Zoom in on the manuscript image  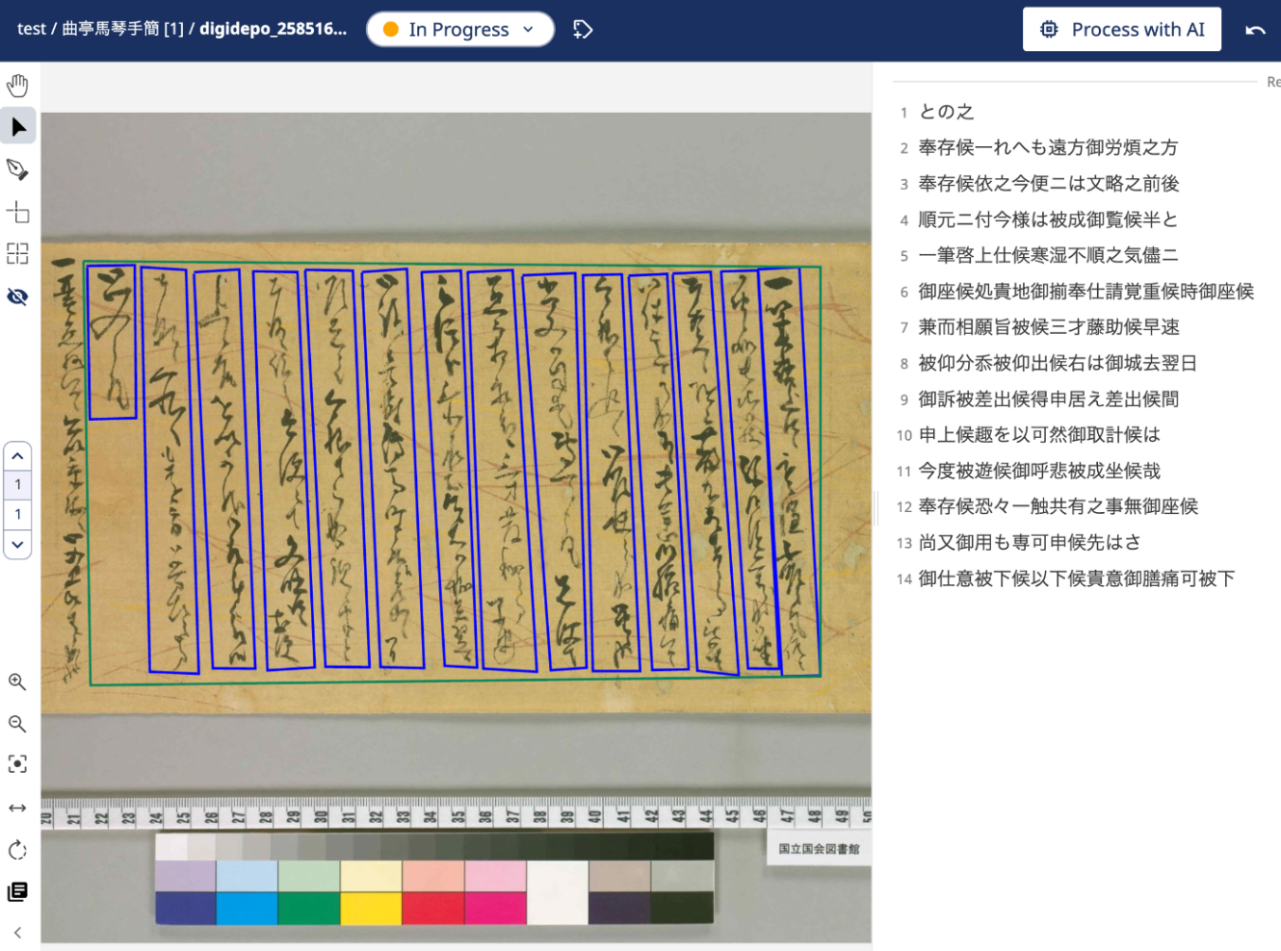click(17, 682)
